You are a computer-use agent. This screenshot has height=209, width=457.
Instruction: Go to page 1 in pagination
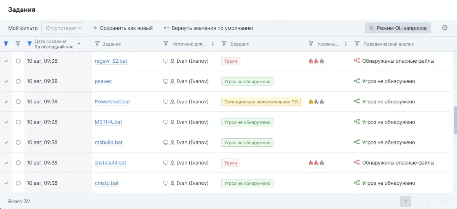tap(406, 201)
